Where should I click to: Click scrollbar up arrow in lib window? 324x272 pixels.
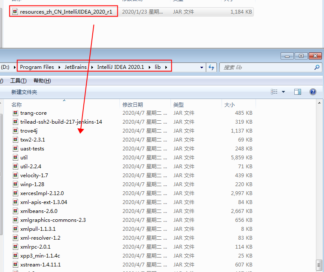[319, 103]
